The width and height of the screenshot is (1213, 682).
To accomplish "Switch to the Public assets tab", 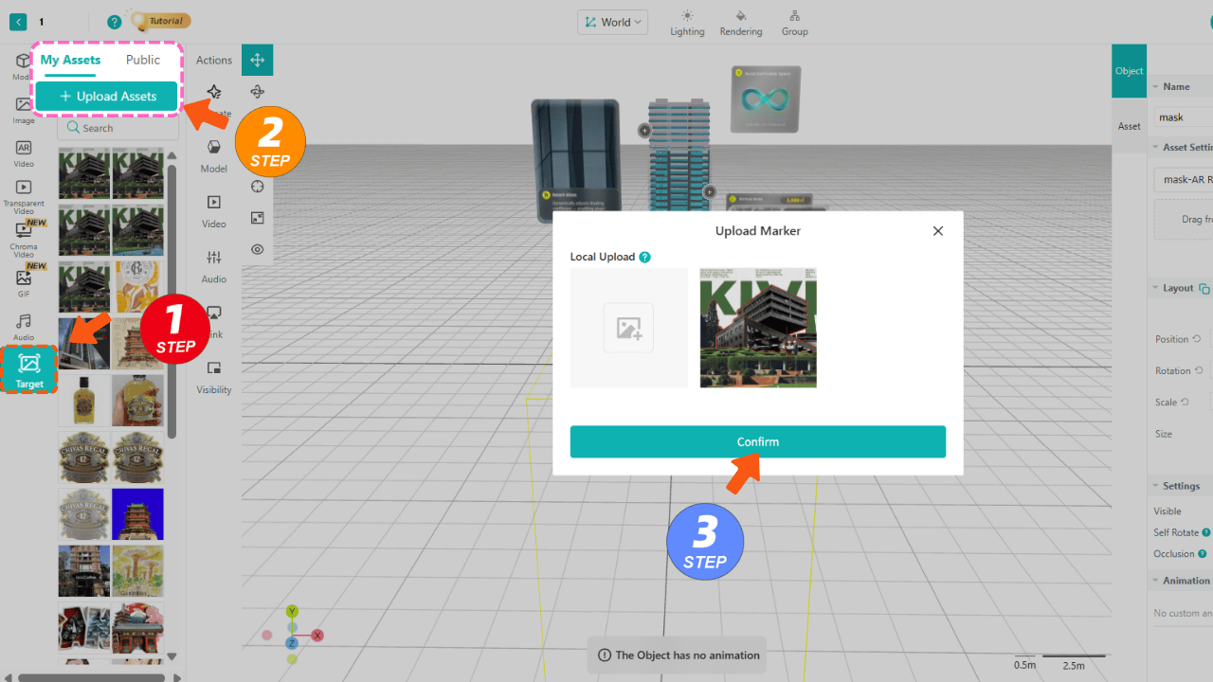I will (143, 60).
